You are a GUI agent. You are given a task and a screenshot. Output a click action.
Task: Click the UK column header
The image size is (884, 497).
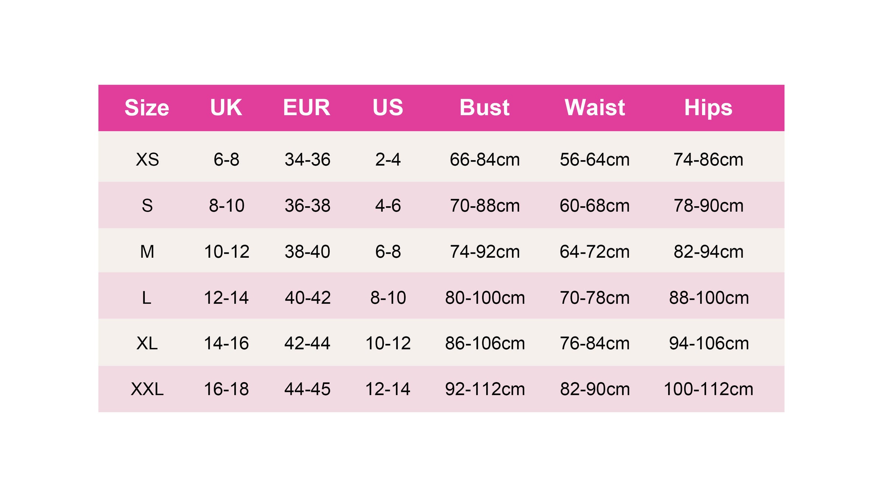[x=226, y=108]
